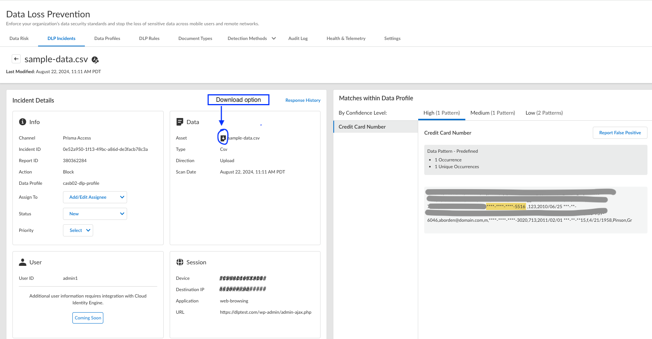Click the back arrow beside sample-data.csv
Viewport: 652px width, 339px height.
pyautogui.click(x=16, y=59)
